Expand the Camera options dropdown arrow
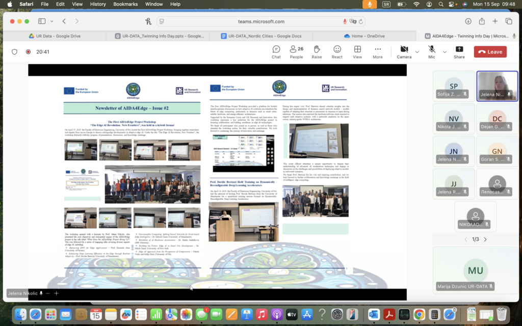 [417, 52]
